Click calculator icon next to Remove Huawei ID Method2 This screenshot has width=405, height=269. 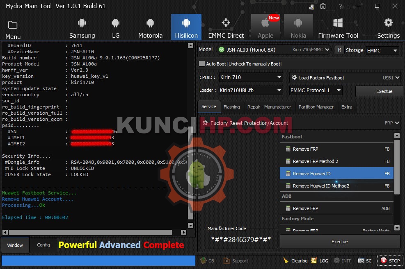click(288, 186)
